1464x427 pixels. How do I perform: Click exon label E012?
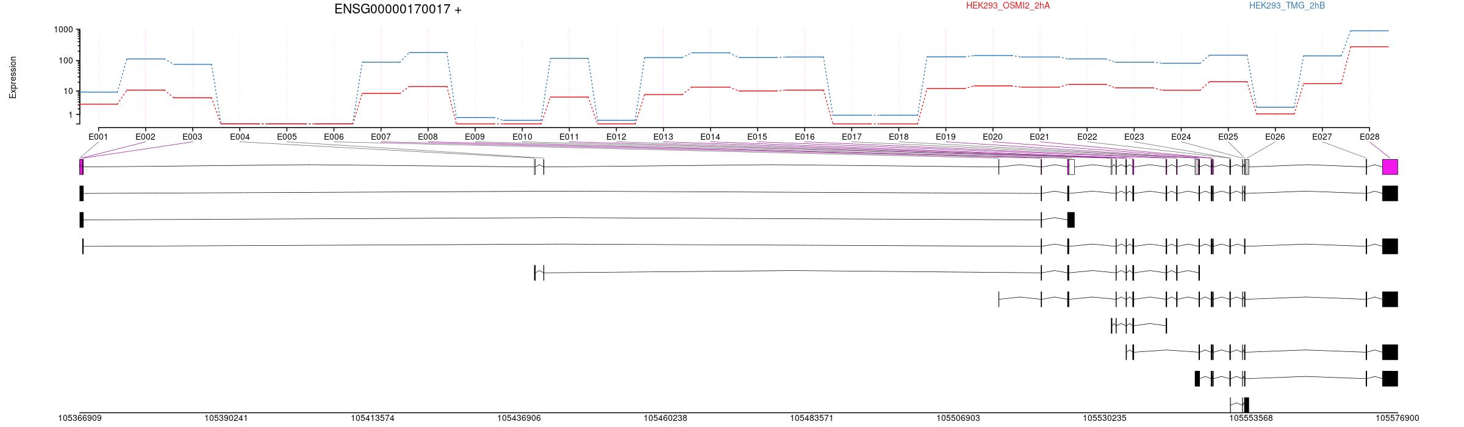616,137
